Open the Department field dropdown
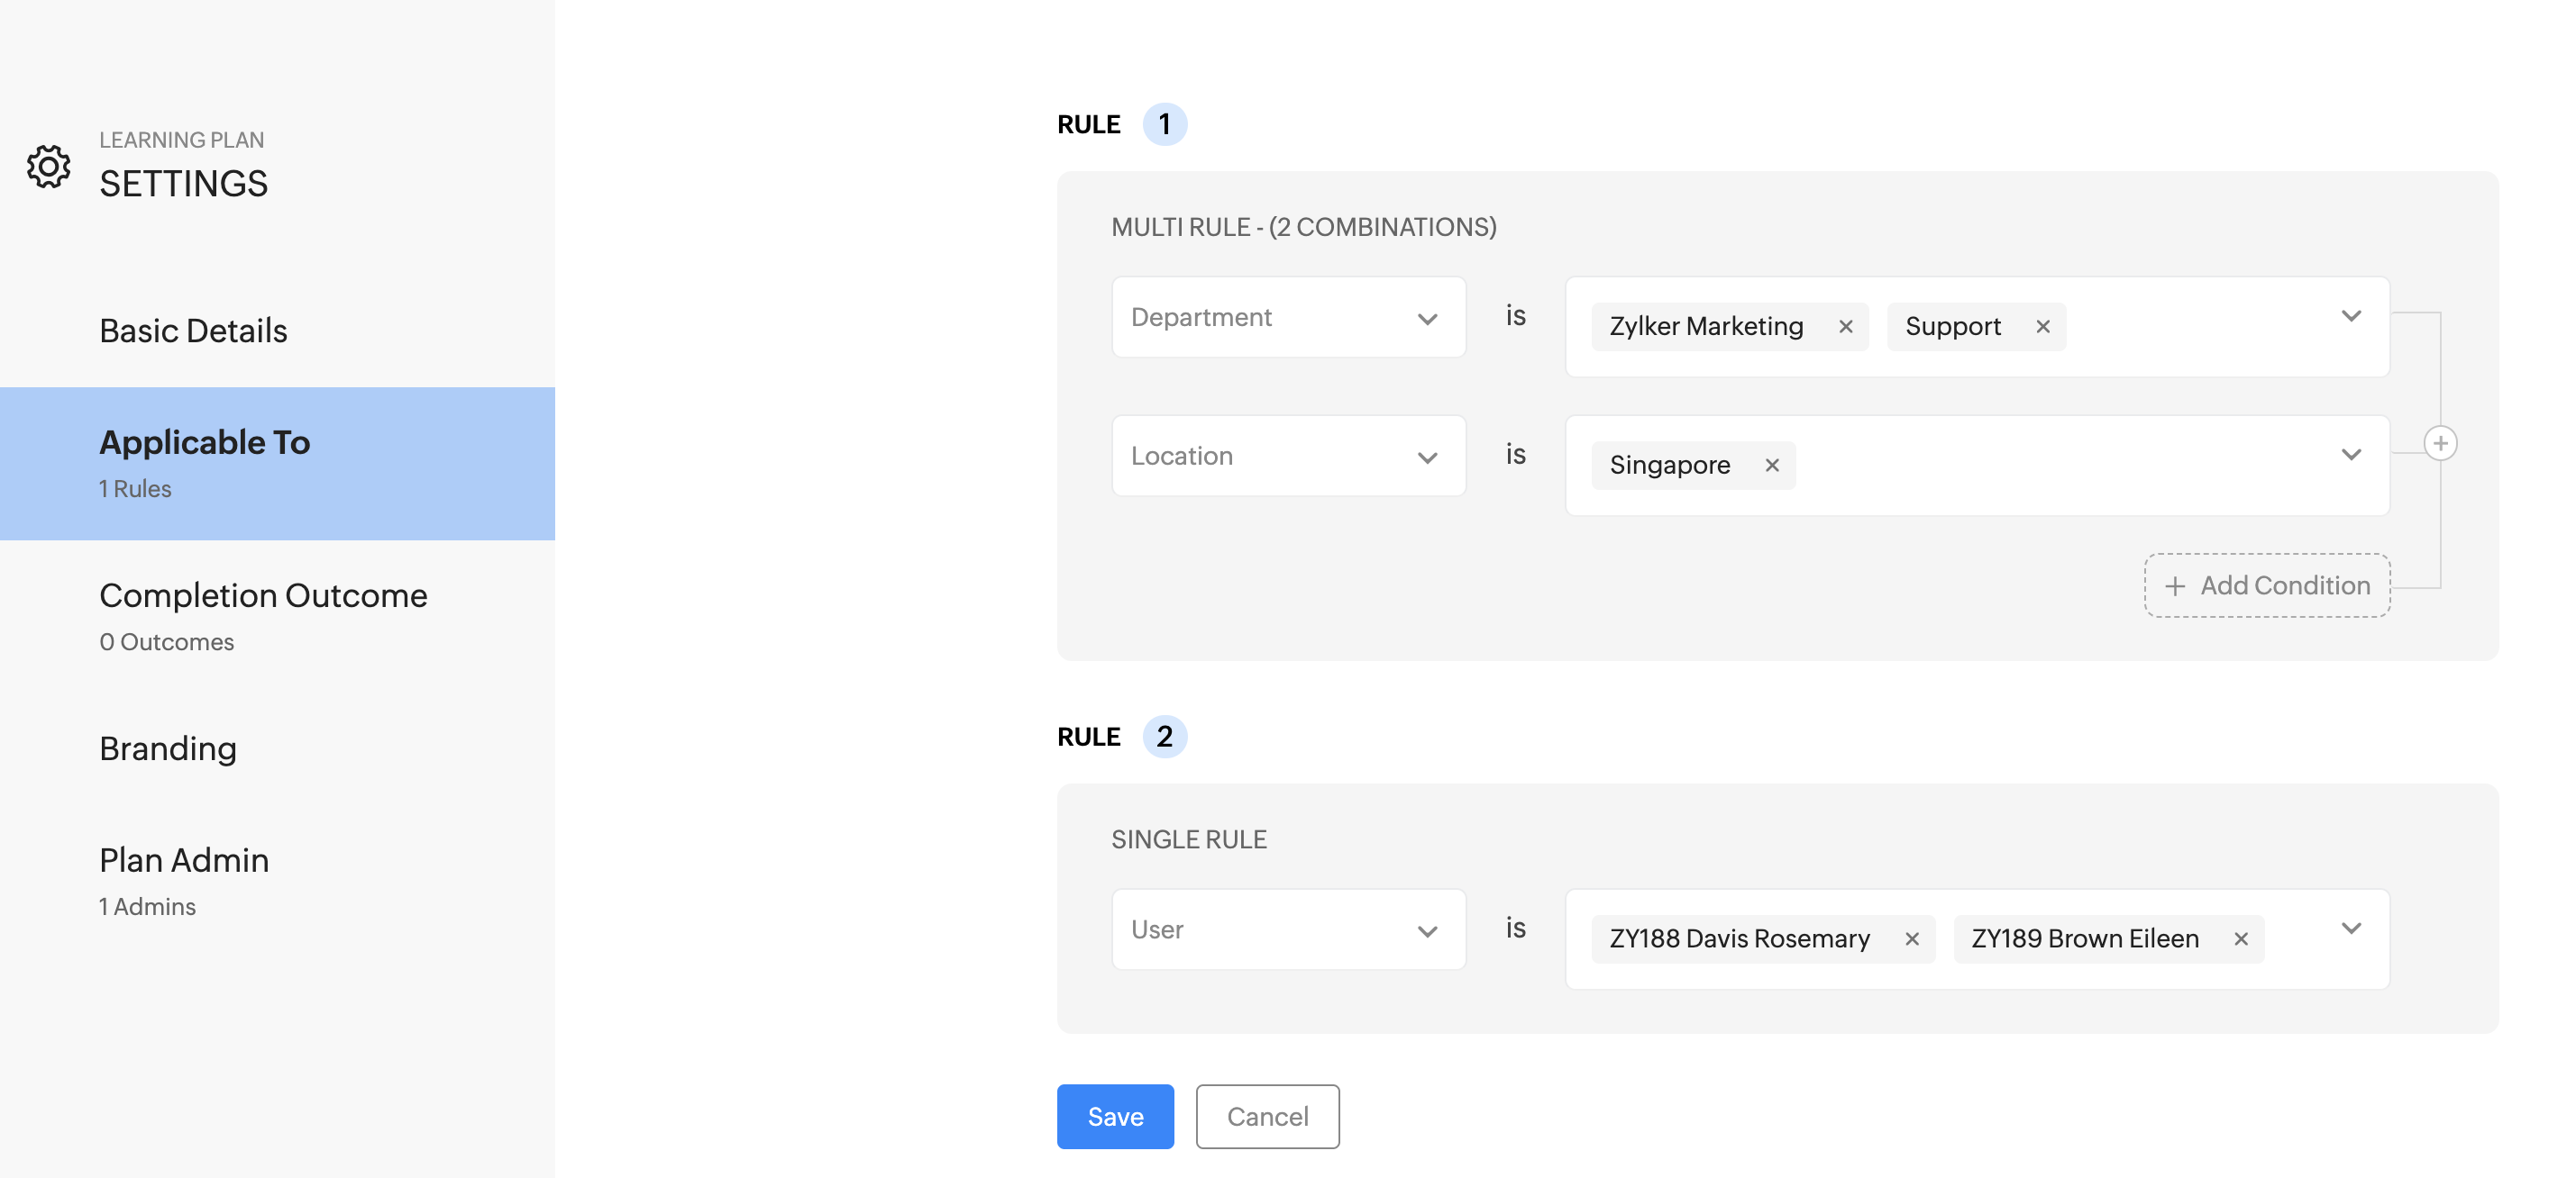This screenshot has width=2576, height=1178. [1288, 318]
